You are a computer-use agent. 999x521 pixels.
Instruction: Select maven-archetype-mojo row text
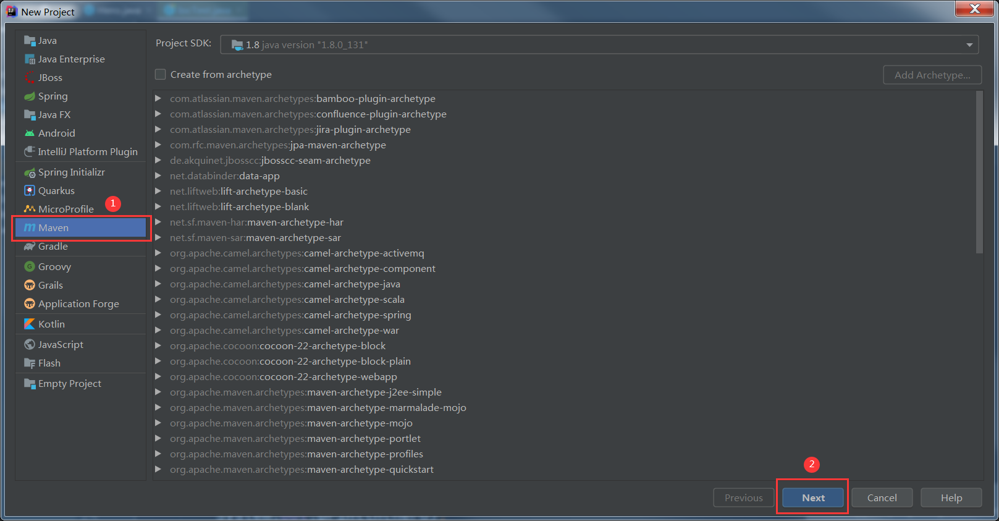(x=291, y=423)
